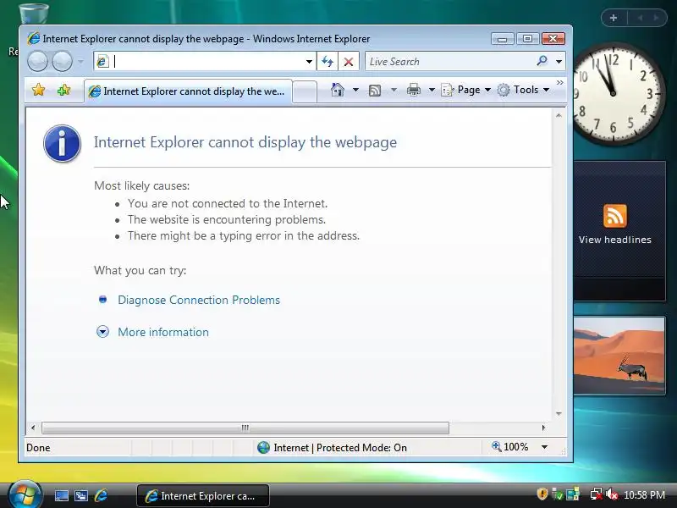
Task: Maximize the Internet Explorer window
Action: (x=527, y=39)
